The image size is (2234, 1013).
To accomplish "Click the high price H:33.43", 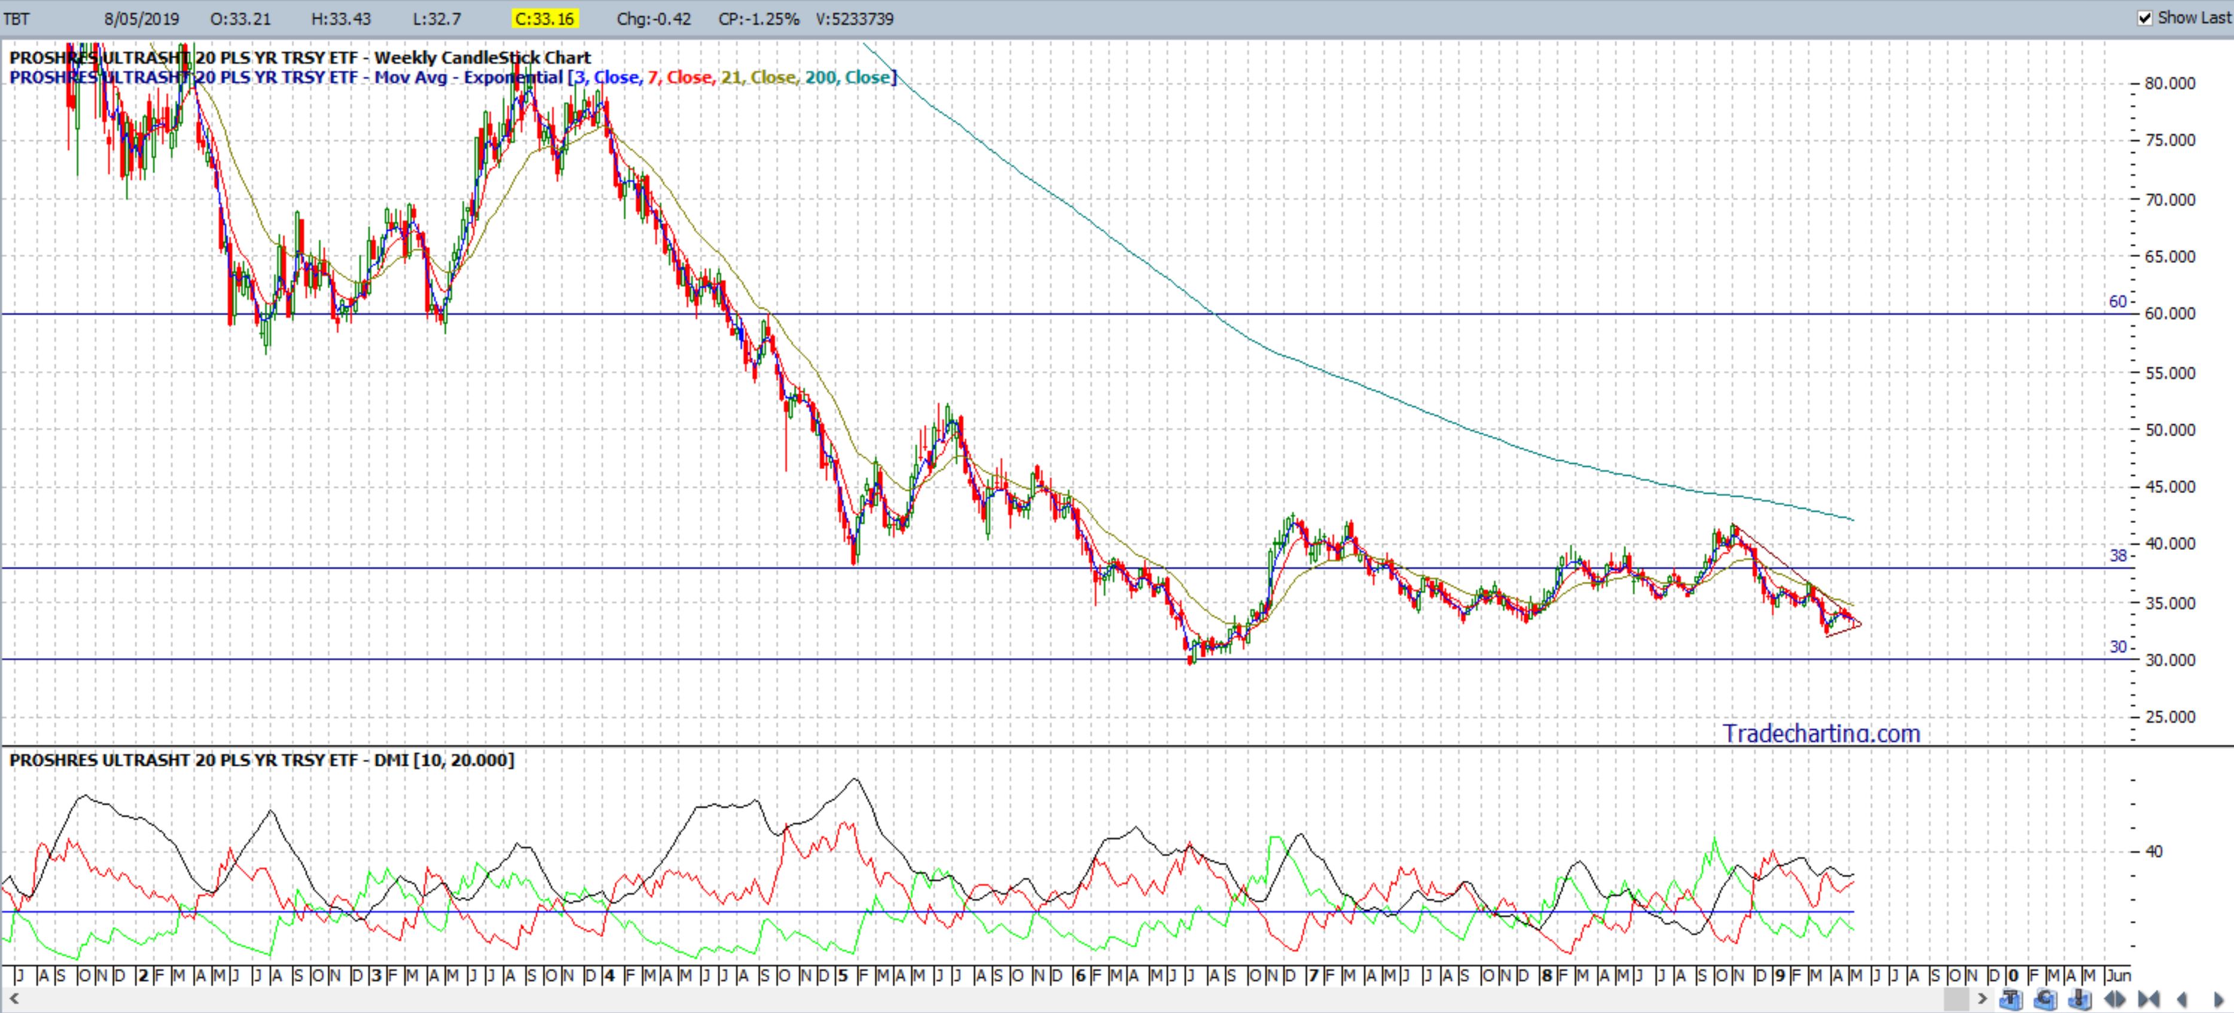I will [x=341, y=19].
